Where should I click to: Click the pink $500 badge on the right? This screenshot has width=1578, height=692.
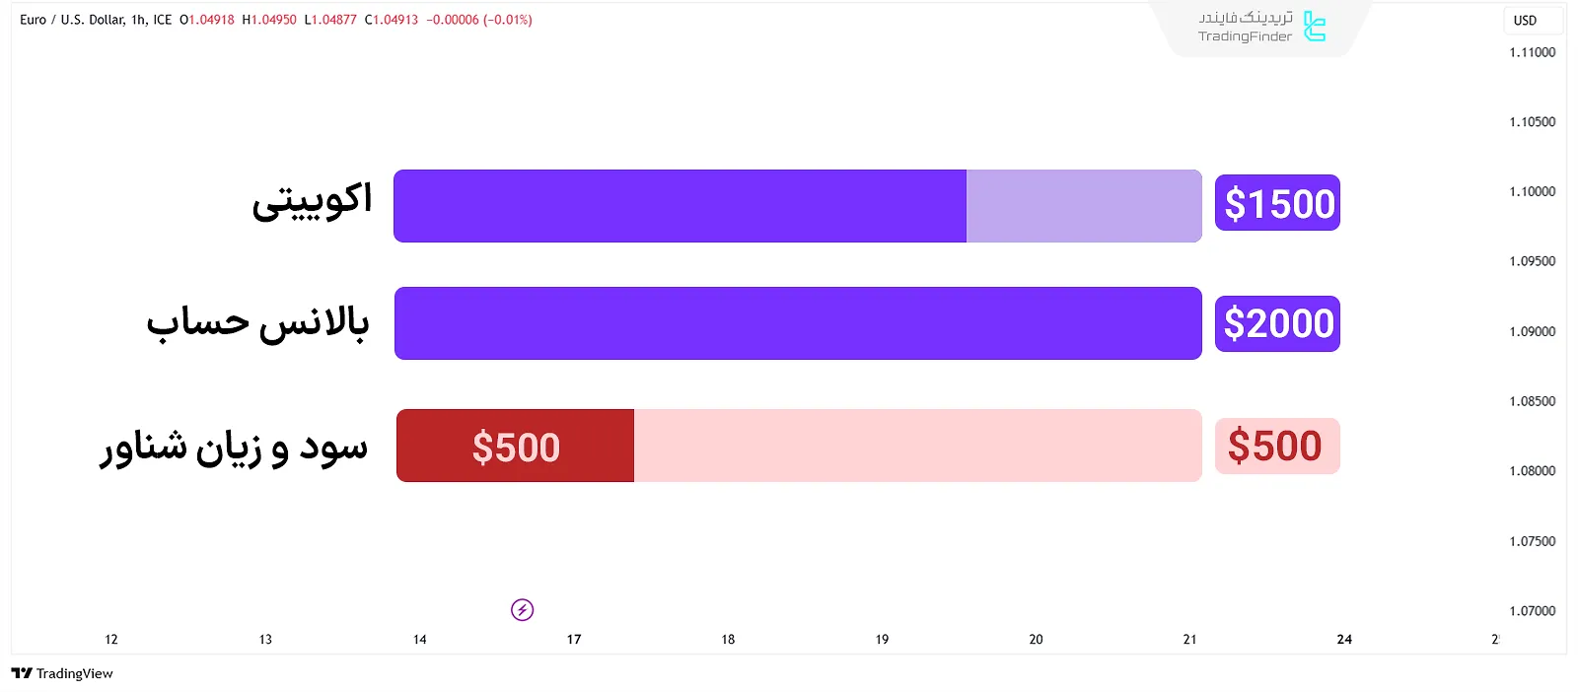tap(1276, 446)
